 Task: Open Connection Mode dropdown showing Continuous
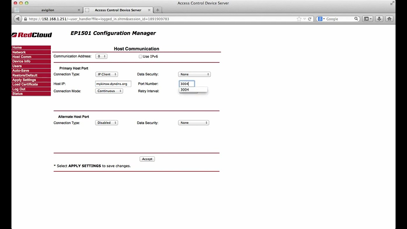[x=109, y=91]
